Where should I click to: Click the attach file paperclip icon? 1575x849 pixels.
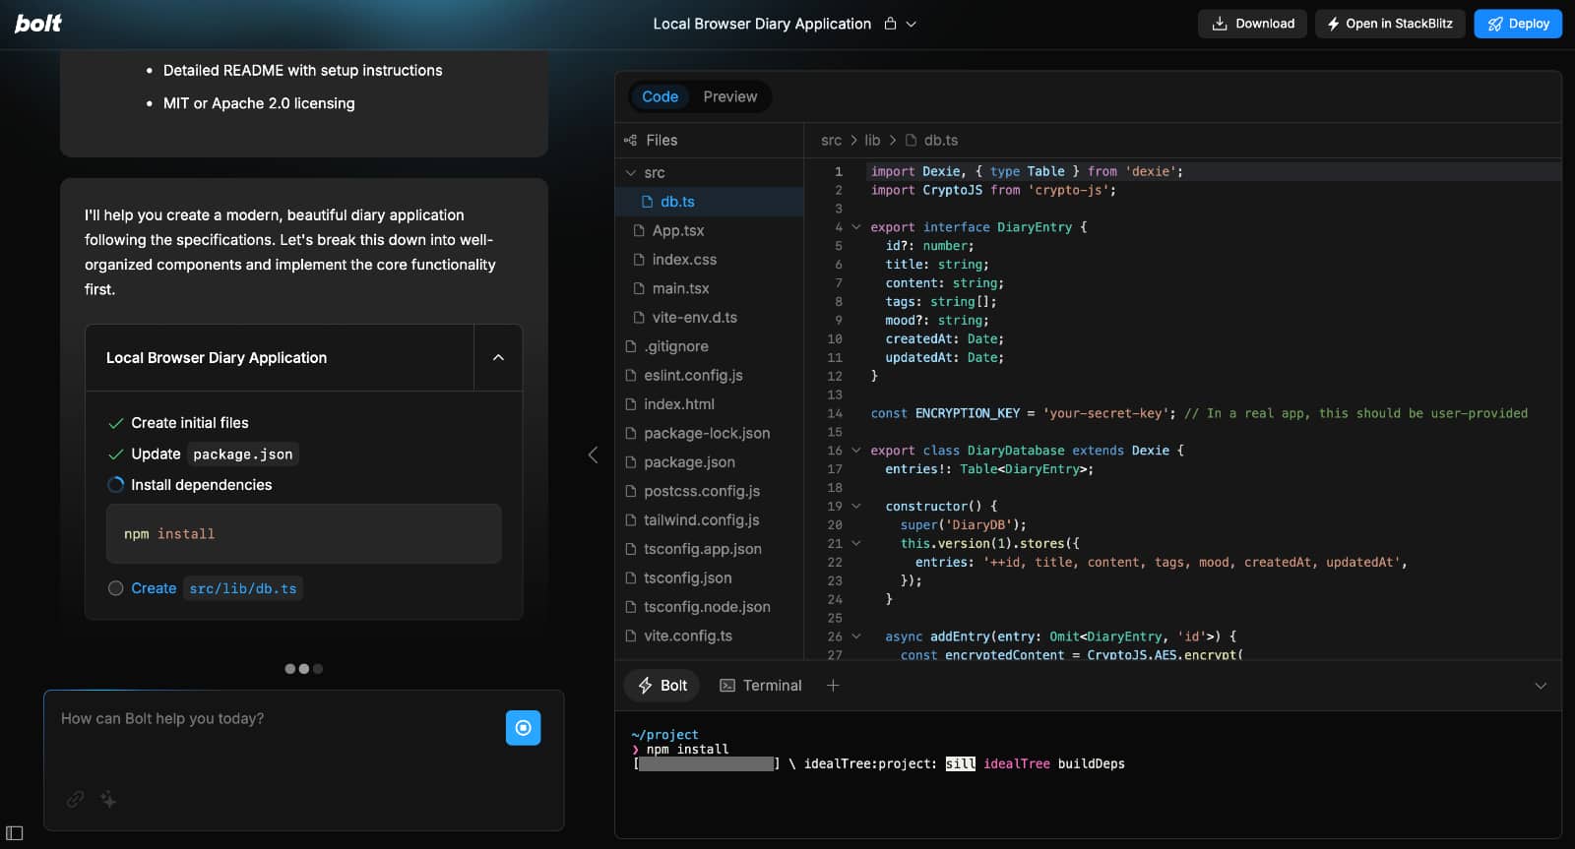[75, 800]
